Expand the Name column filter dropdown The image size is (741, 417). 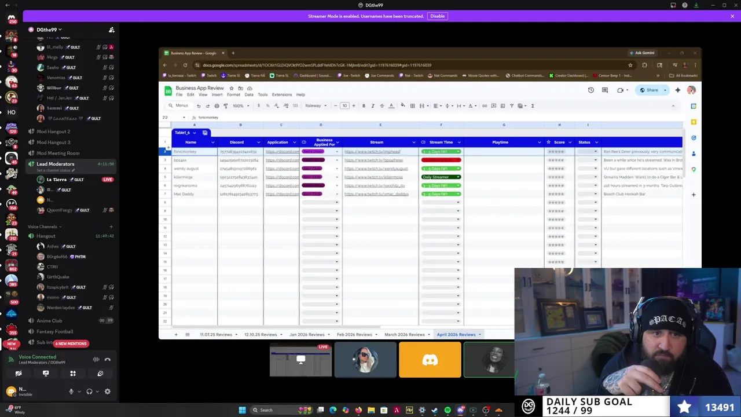pos(212,142)
